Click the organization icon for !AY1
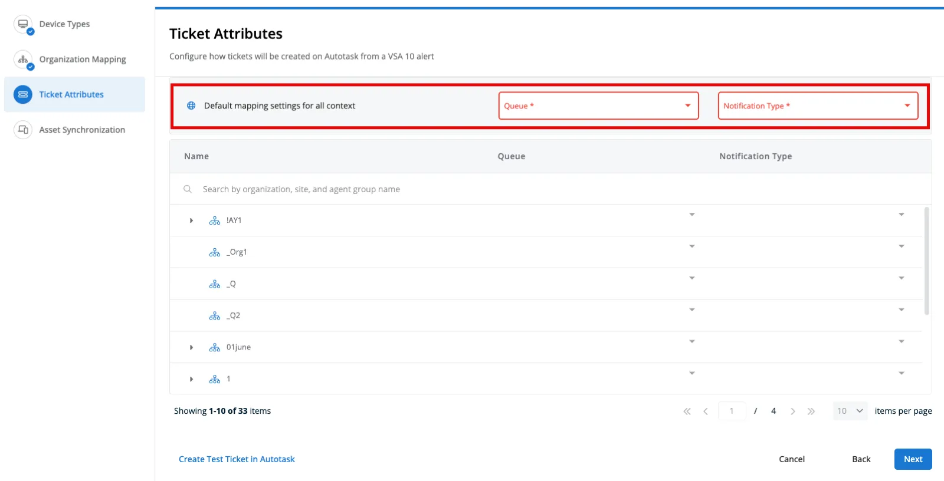Screen dimensions: 944x481 pos(215,220)
